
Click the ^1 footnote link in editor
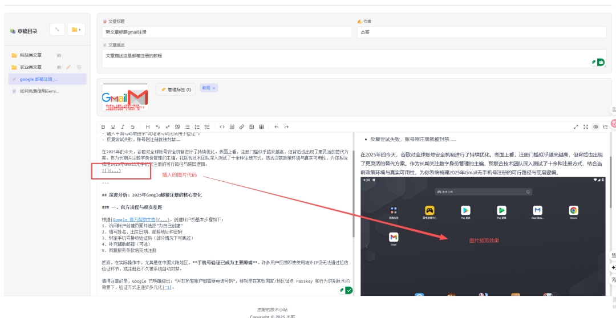[x=167, y=287]
